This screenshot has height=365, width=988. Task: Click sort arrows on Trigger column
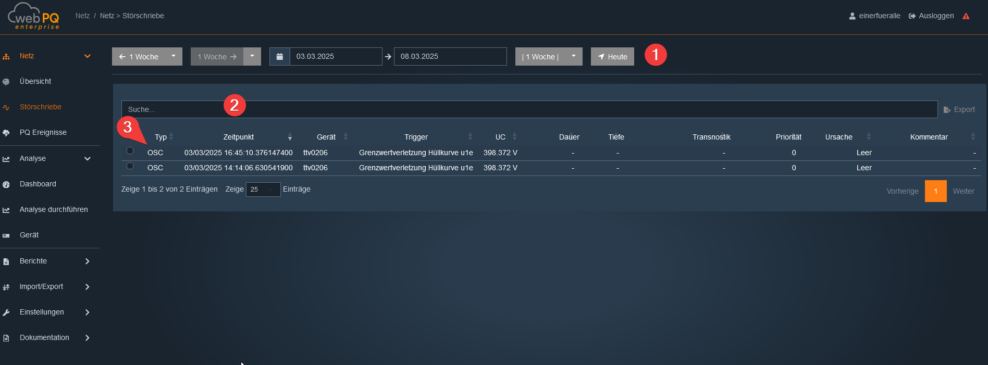[x=470, y=137]
